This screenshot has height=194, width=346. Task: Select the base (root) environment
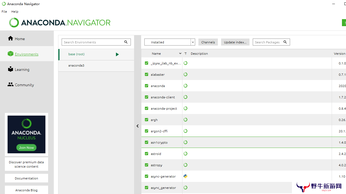96,54
